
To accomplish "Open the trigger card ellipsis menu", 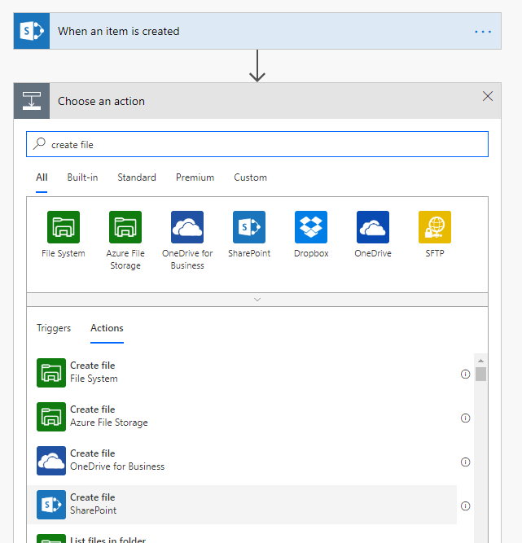I will point(483,32).
